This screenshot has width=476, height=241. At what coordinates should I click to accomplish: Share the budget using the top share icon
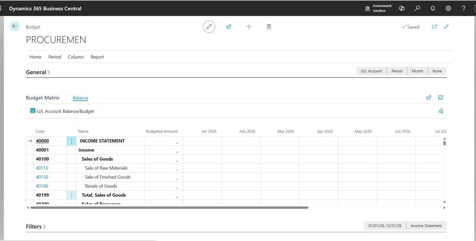[229, 27]
